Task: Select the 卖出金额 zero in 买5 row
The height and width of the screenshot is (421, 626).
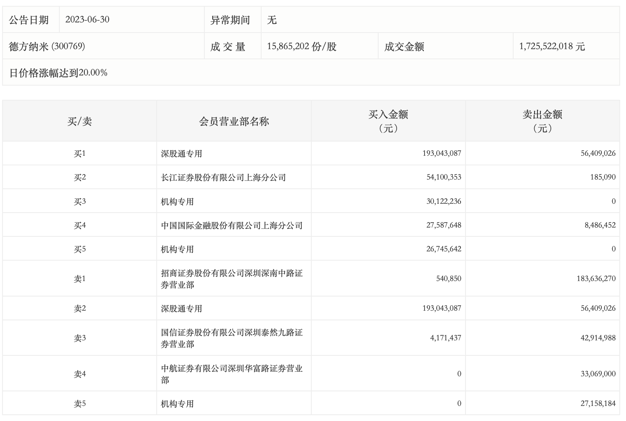Action: (x=613, y=249)
